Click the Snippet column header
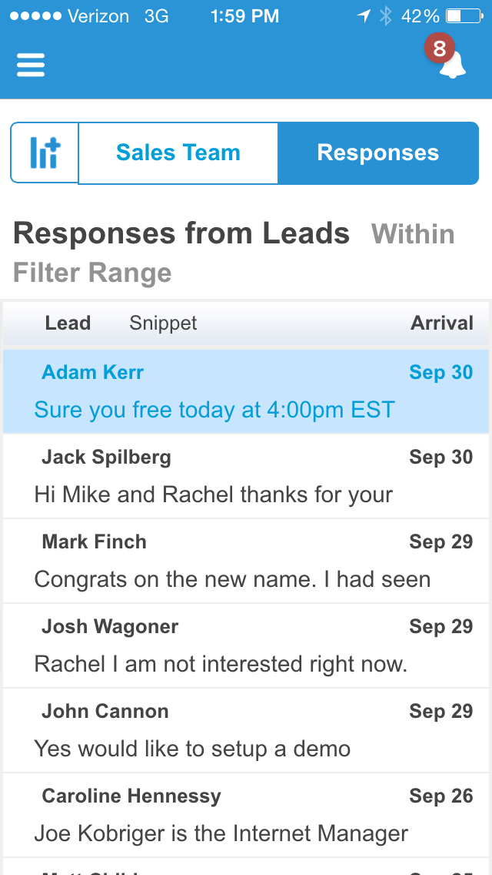 163,324
